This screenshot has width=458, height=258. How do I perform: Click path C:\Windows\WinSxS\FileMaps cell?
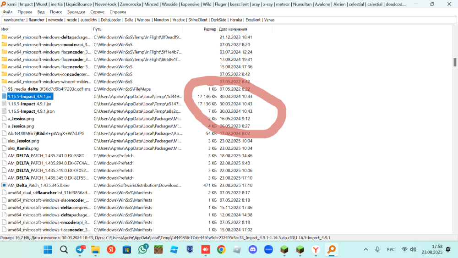(x=122, y=89)
